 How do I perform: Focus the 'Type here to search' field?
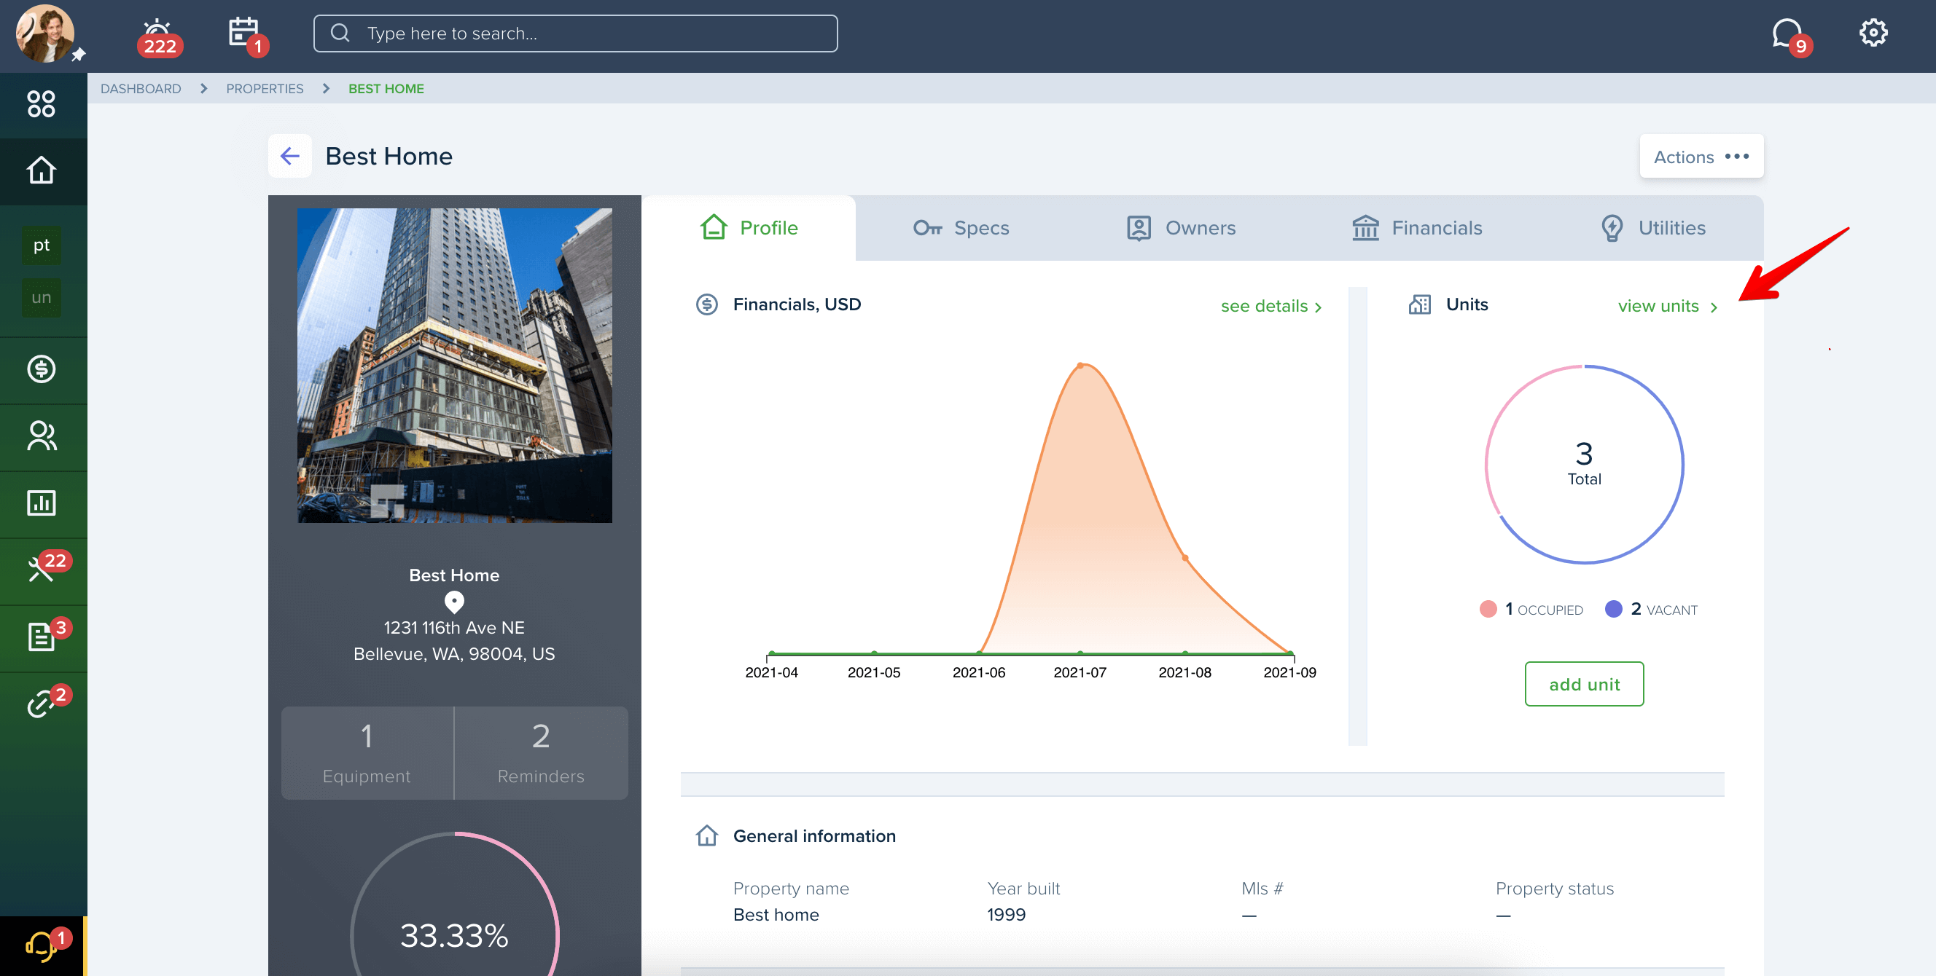click(575, 33)
